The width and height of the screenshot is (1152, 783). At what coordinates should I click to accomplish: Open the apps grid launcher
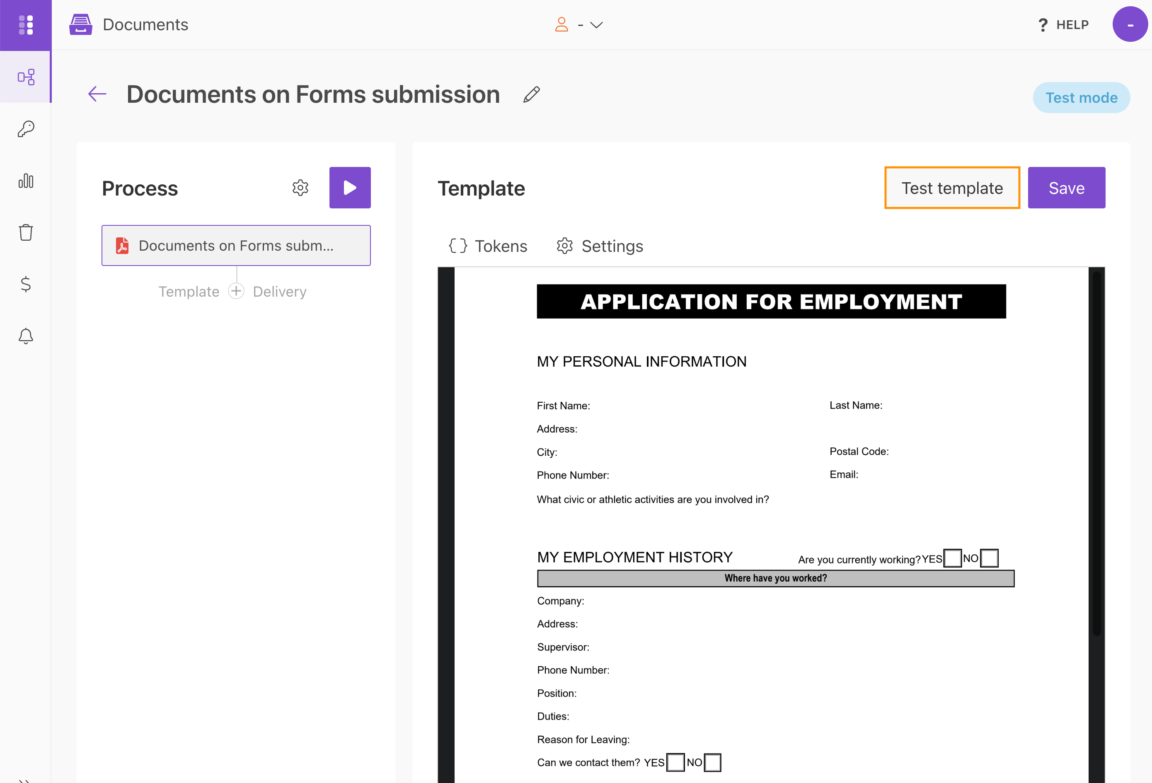point(26,25)
